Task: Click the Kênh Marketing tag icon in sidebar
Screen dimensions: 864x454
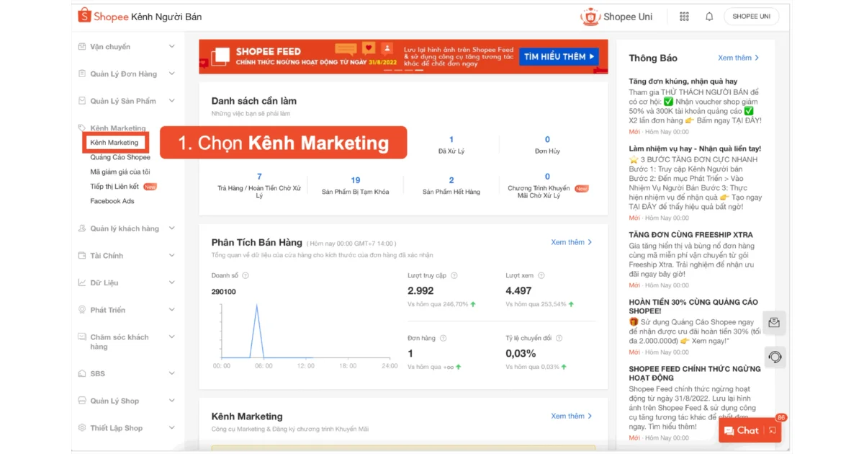Action: coord(82,128)
